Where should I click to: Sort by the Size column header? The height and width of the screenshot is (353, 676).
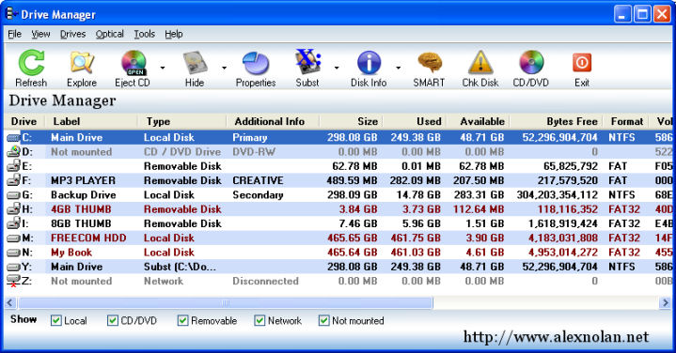pos(351,122)
